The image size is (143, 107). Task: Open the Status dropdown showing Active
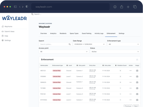pyautogui.click(x=115, y=52)
